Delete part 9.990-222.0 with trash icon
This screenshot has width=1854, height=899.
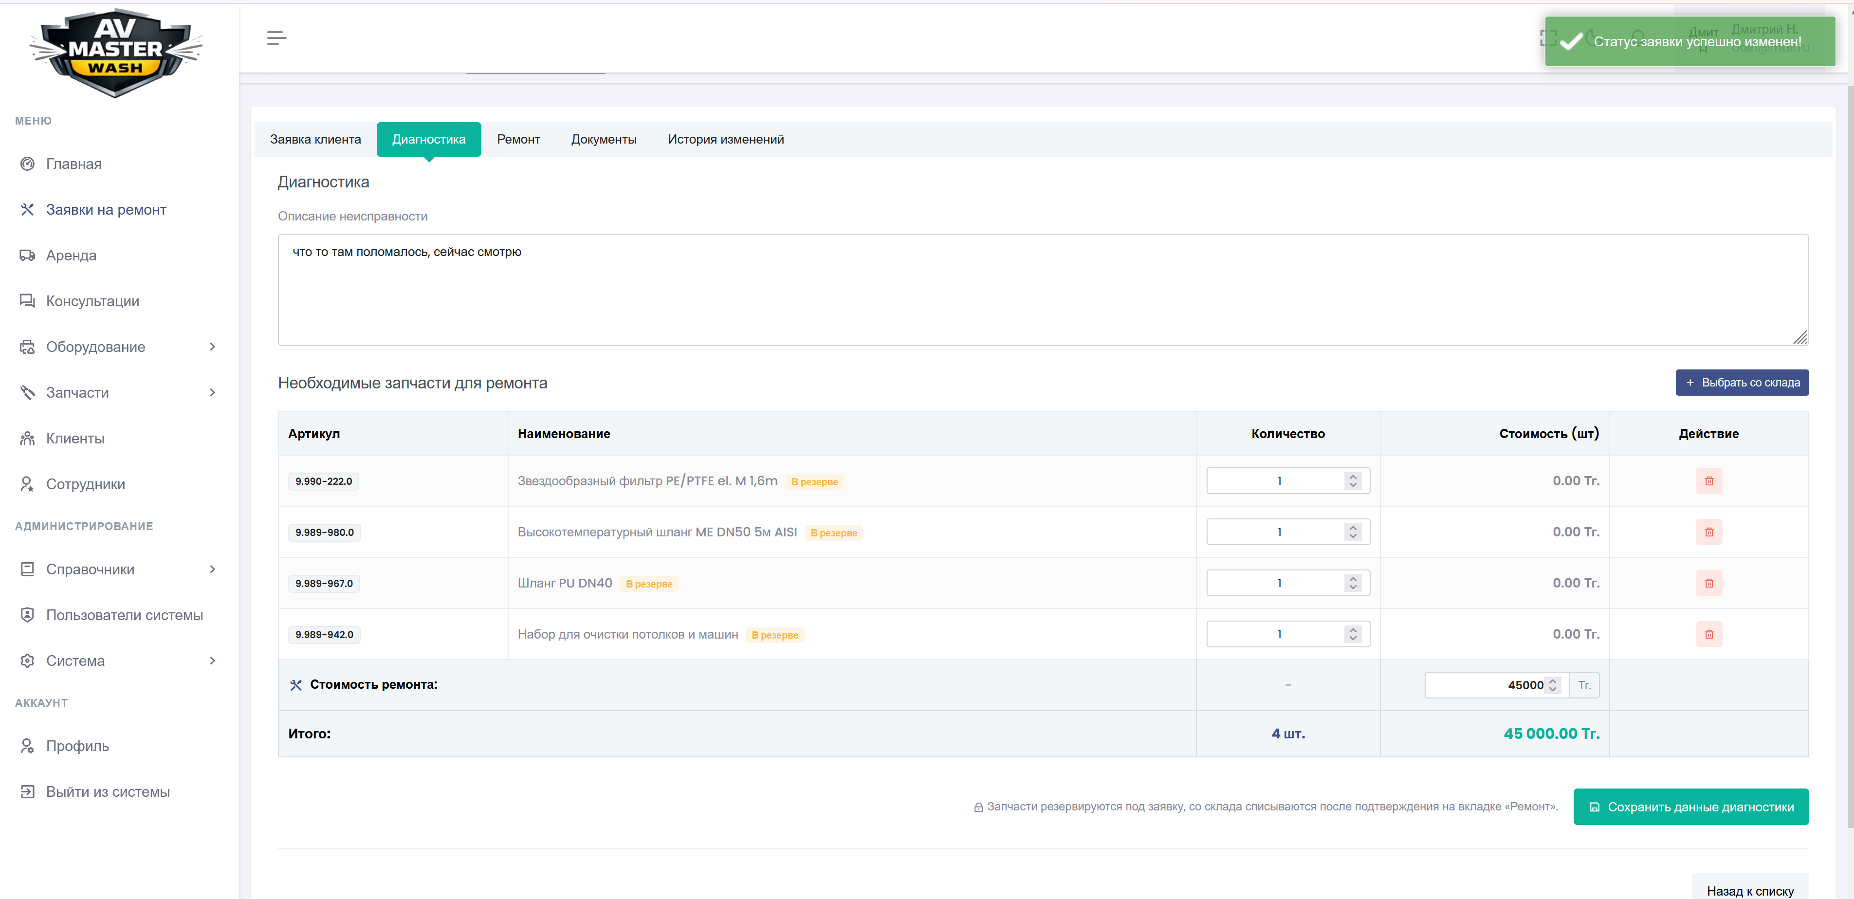tap(1708, 481)
